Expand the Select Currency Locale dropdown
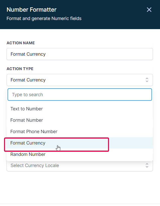The image size is (160, 206). point(80,166)
